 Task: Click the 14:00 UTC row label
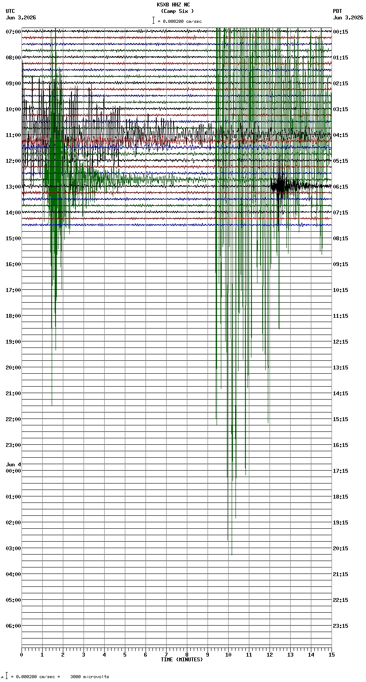point(13,212)
